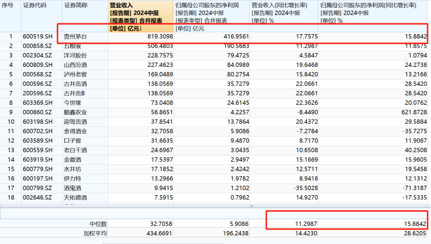Click the 证券代码 column header
Image resolution: width=431 pixels, height=244 pixels.
click(x=34, y=5)
